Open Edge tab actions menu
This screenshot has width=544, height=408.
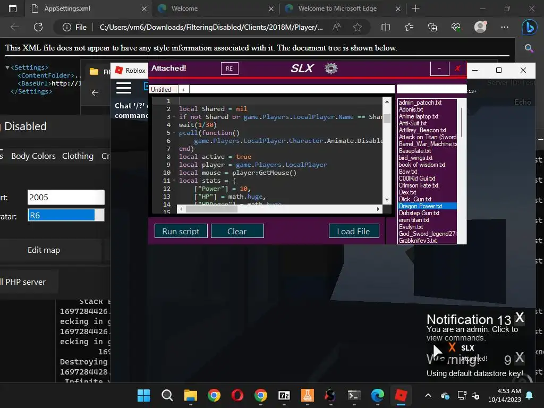pyautogui.click(x=13, y=8)
